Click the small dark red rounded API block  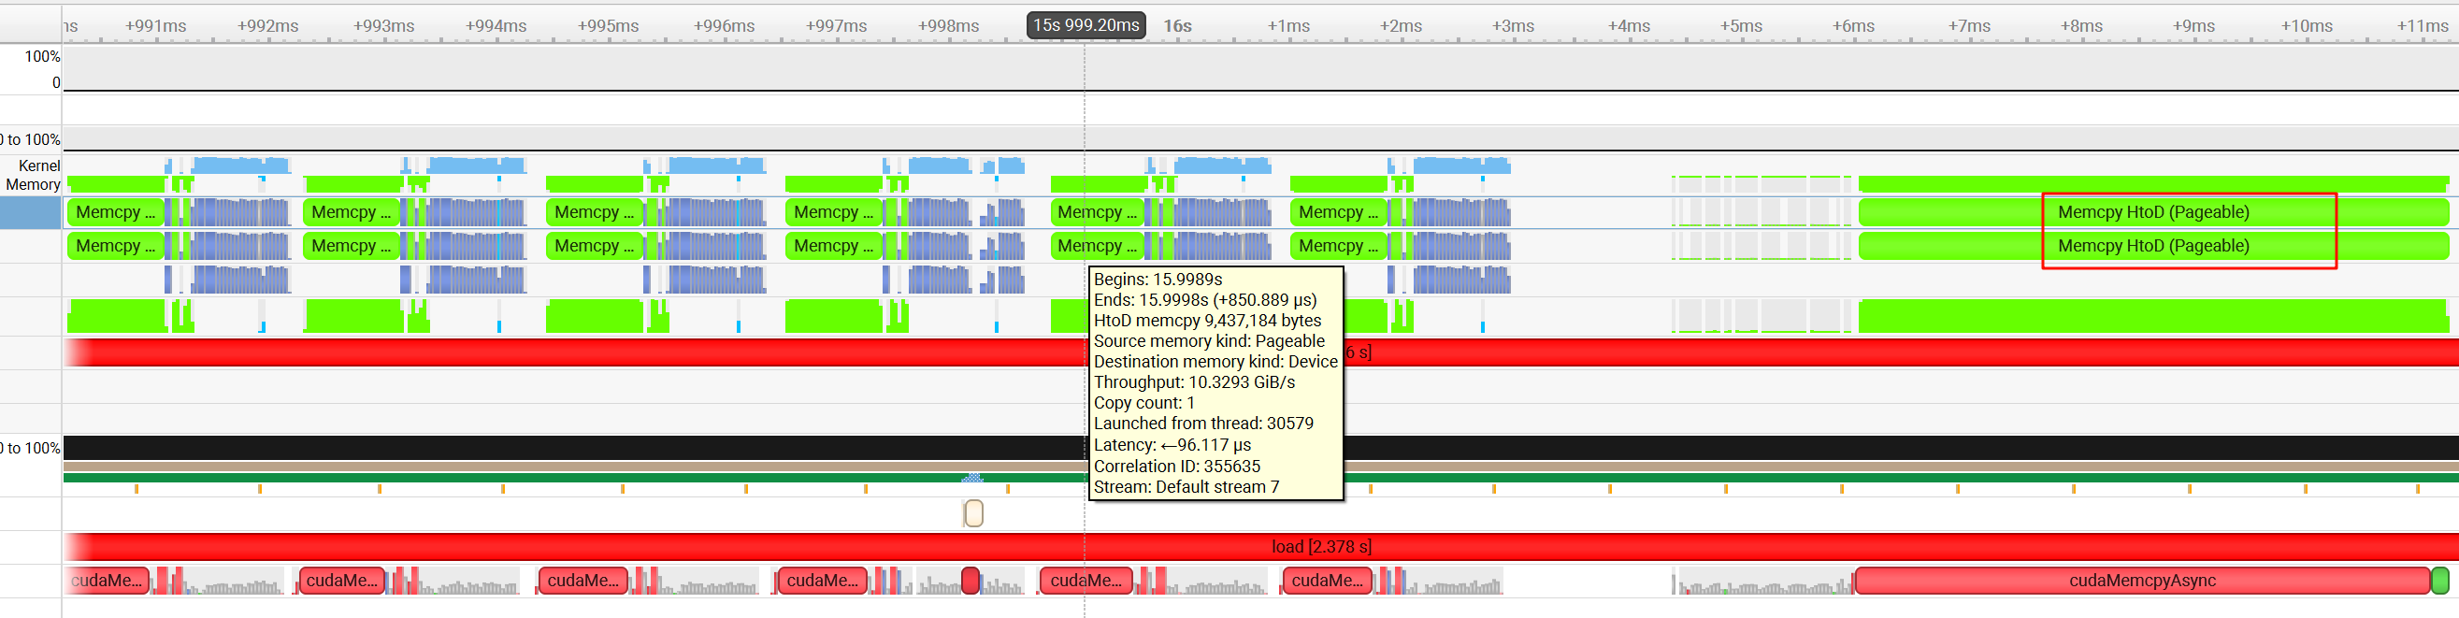(970, 581)
